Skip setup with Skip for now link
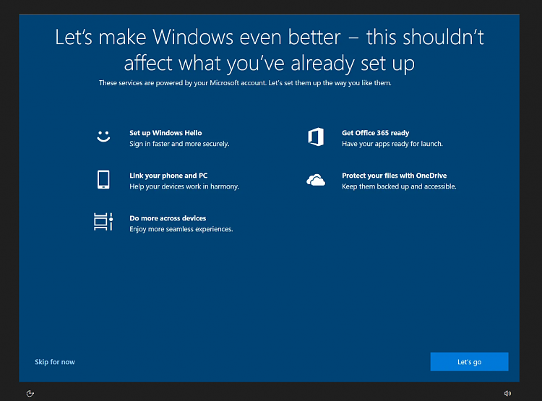542x401 pixels. click(x=55, y=362)
